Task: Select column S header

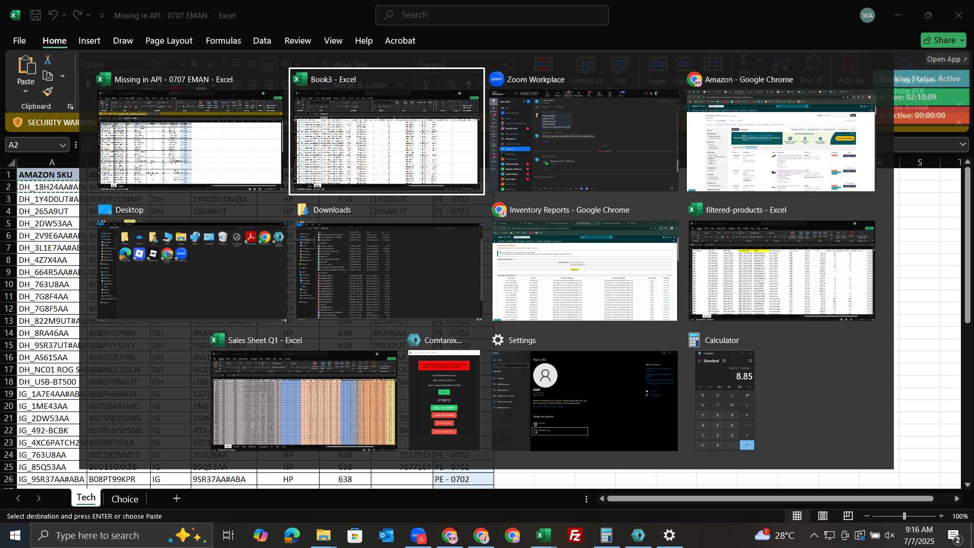Action: (920, 162)
